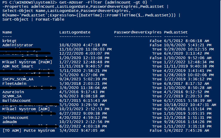This screenshot has height=138, width=221.
Task: Click the PwdLastSet column header
Action: point(176,32)
